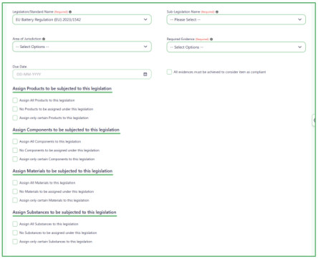
Task: Check 'No Components to be assigned' option
Action: point(15,151)
